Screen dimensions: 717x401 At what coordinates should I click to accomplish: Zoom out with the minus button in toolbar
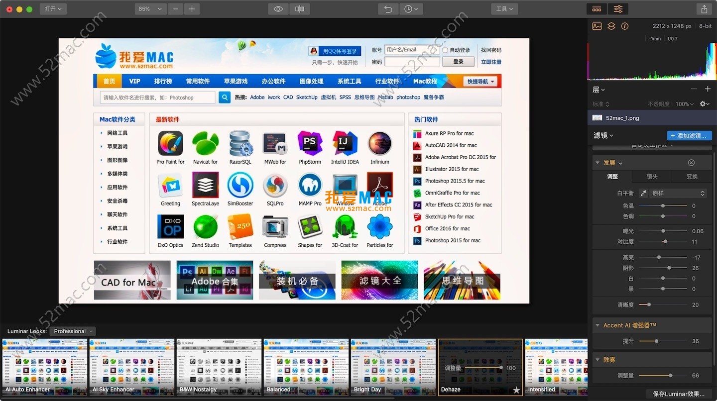(175, 9)
